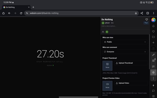157x98 pixels.
Task: Open the @Baah author avatar
Action: click(103, 23)
